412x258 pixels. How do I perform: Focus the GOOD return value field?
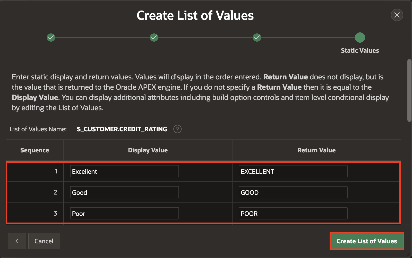293,192
